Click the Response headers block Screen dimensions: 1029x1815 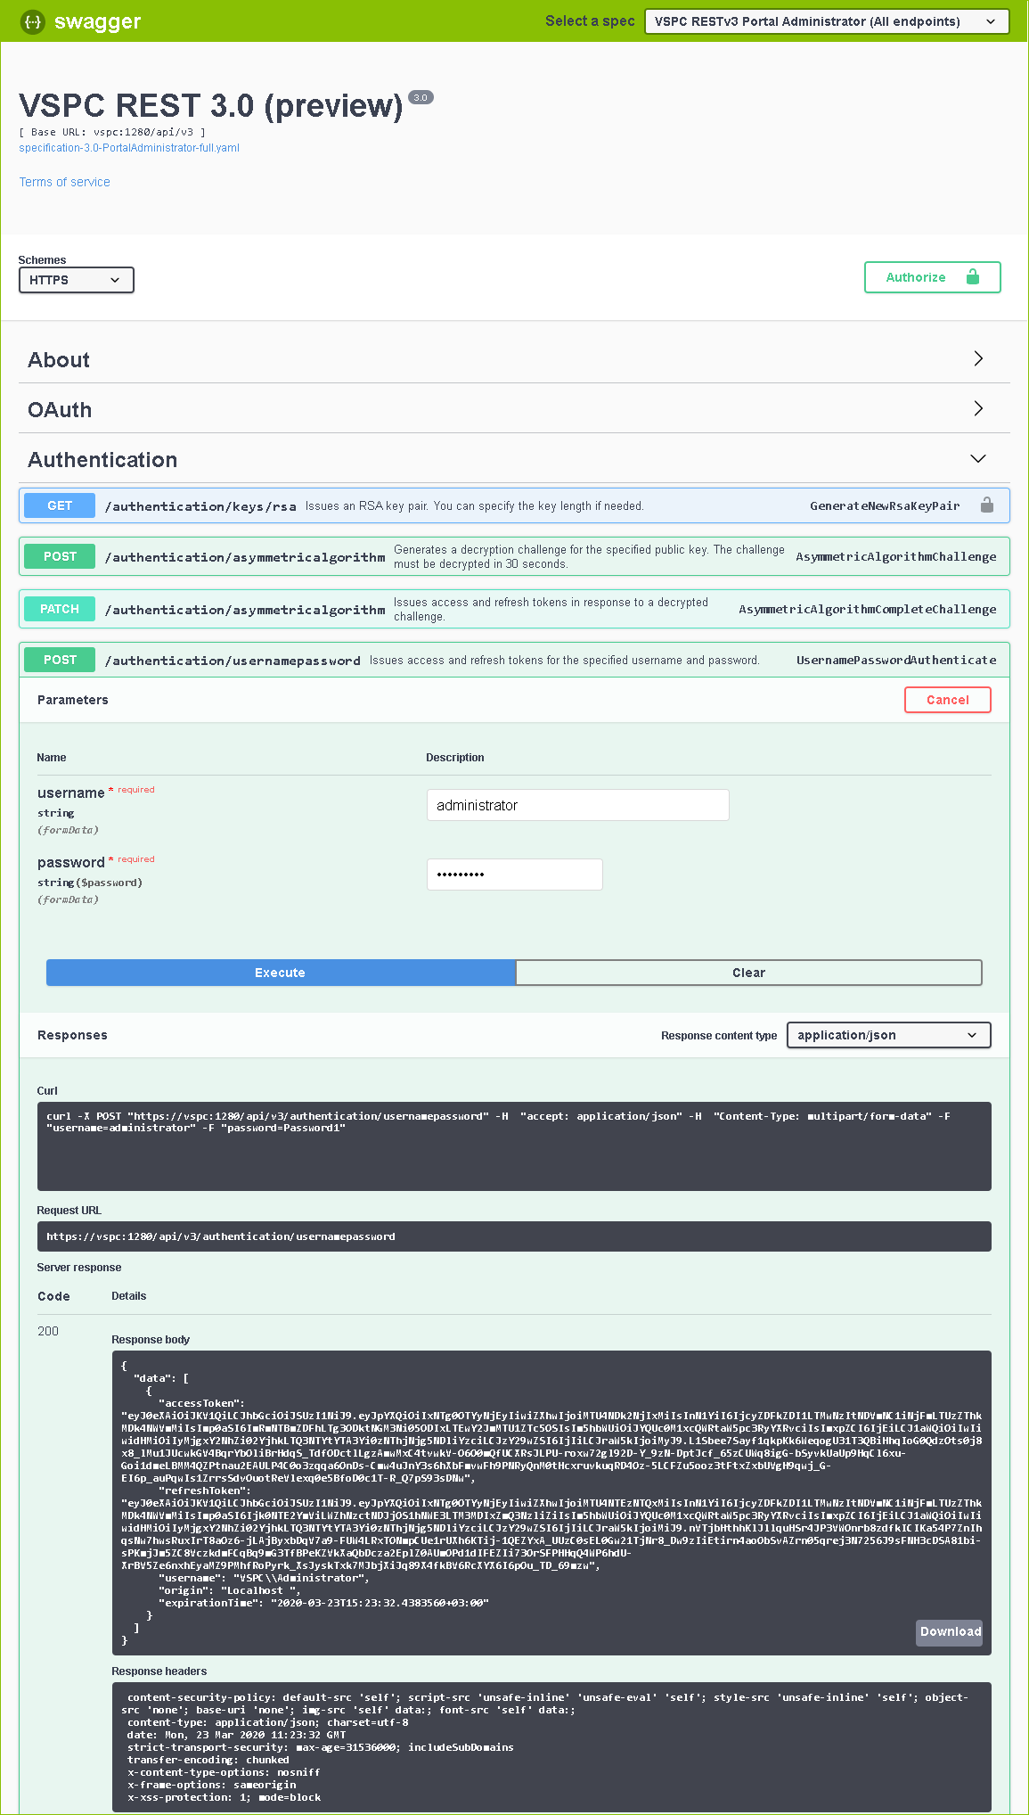[x=551, y=1746]
